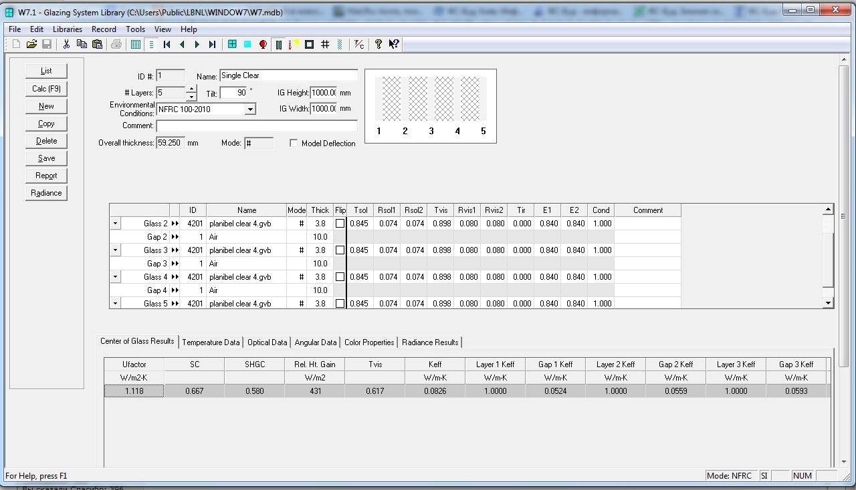Enable the Model Deflection checkbox
Image resolution: width=856 pixels, height=490 pixels.
pyautogui.click(x=294, y=144)
